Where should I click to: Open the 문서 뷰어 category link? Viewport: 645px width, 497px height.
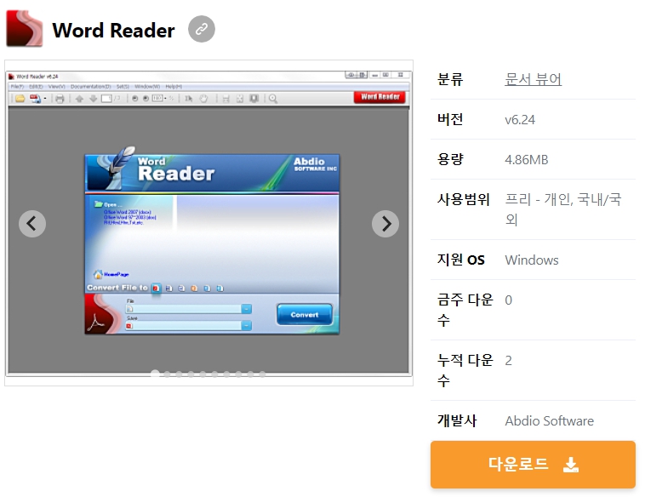tap(534, 79)
